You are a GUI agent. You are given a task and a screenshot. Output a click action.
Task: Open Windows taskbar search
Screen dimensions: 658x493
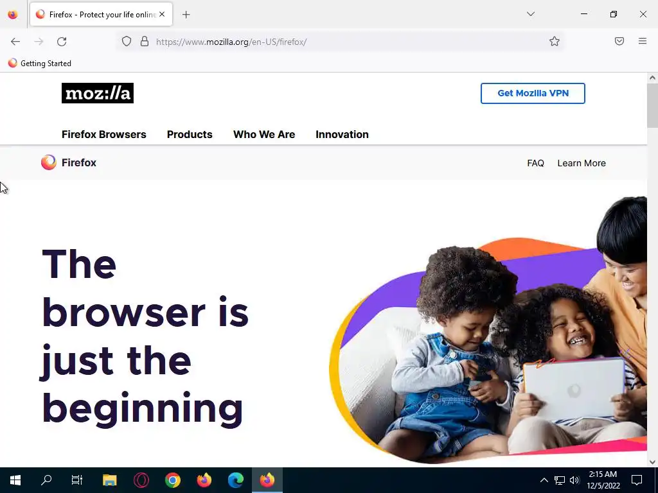coord(46,480)
